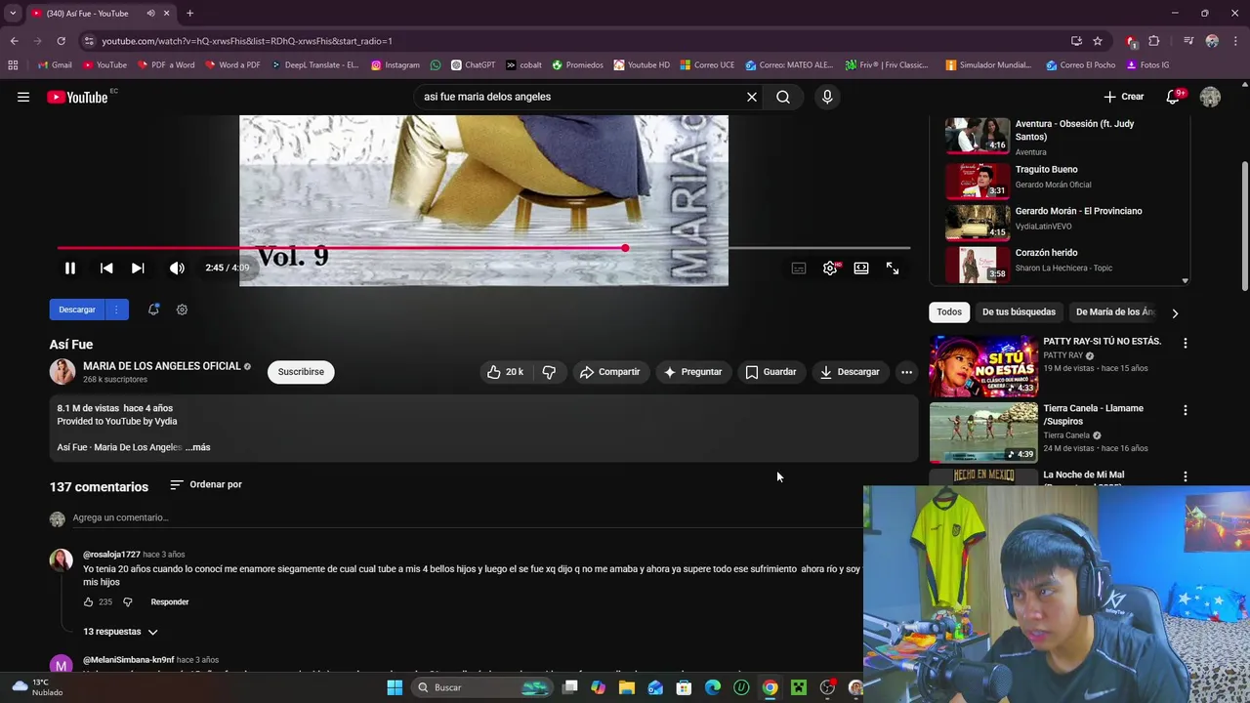Switch to theater mode
Image resolution: width=1250 pixels, height=703 pixels.
(861, 268)
